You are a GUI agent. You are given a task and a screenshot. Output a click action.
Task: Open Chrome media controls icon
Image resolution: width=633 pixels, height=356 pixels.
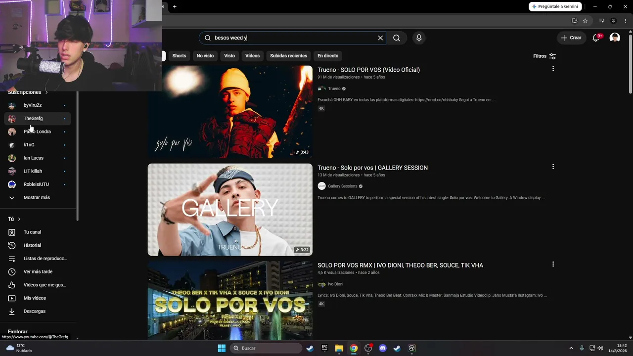coord(601,21)
